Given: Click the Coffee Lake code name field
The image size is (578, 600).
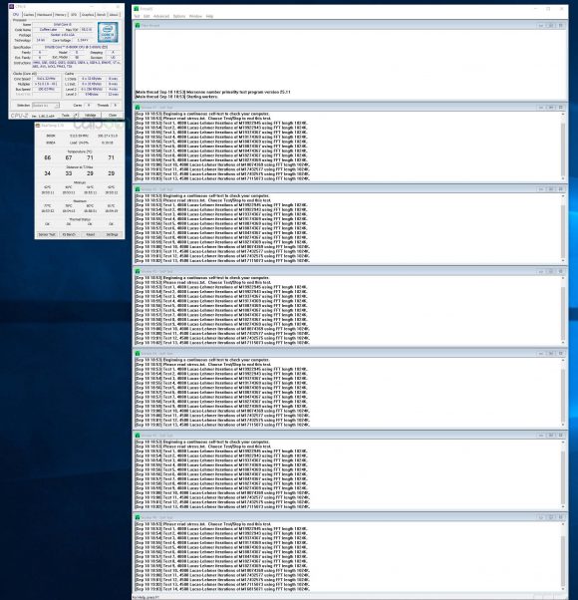Looking at the screenshot, I should click(48, 30).
